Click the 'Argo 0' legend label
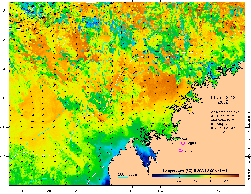Screen dimensions: 251x194 tap(192, 143)
